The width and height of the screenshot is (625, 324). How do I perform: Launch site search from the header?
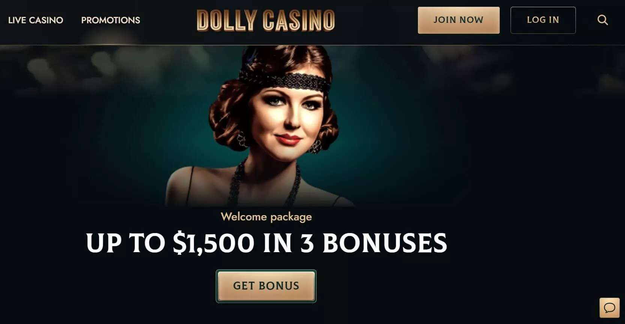(602, 20)
